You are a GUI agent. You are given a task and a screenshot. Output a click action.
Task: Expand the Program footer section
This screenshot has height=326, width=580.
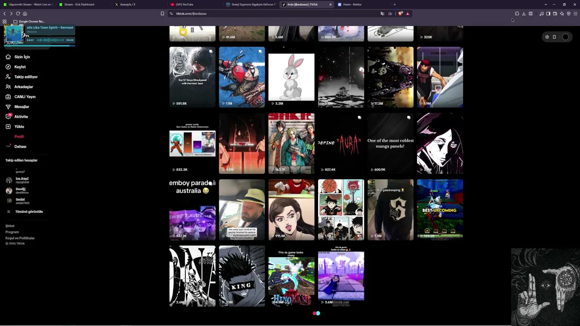(12, 232)
